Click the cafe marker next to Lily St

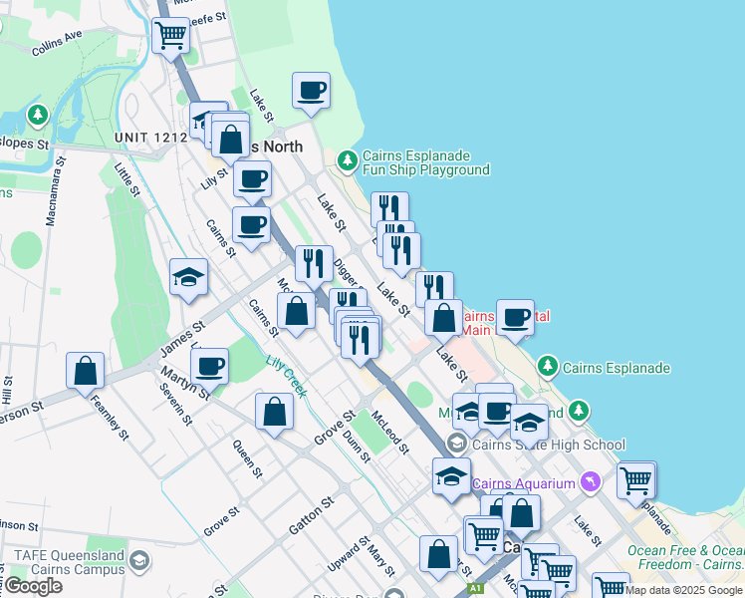pyautogui.click(x=252, y=179)
